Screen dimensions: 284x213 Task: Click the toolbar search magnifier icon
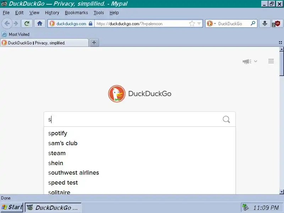(253, 23)
